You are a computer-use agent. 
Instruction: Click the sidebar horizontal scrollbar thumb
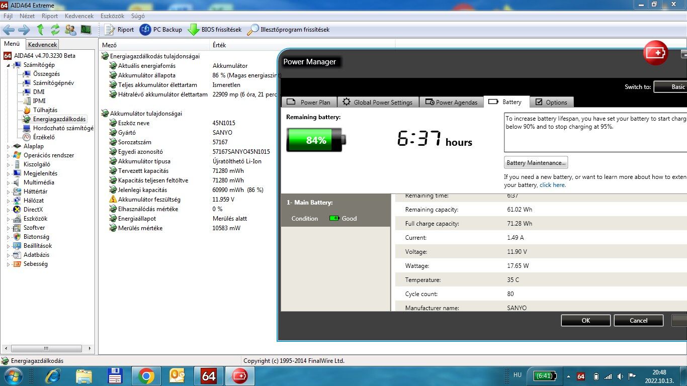(45, 348)
